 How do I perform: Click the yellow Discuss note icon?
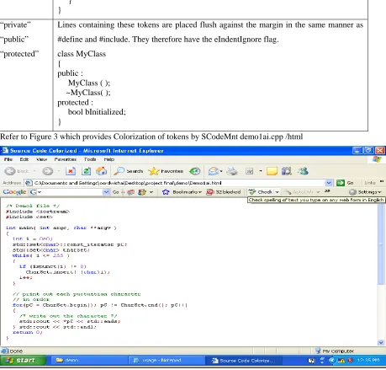272,171
